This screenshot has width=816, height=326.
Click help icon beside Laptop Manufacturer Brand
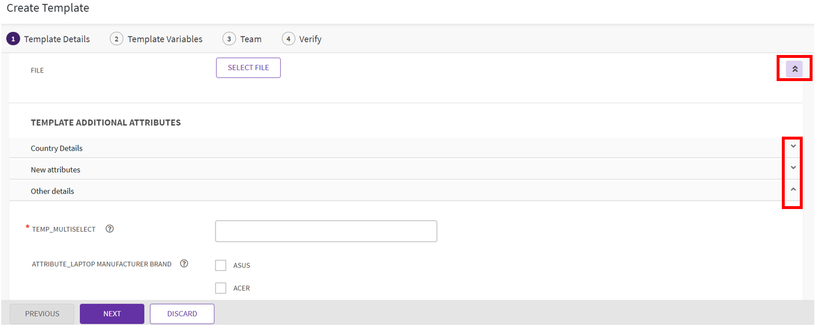(184, 263)
